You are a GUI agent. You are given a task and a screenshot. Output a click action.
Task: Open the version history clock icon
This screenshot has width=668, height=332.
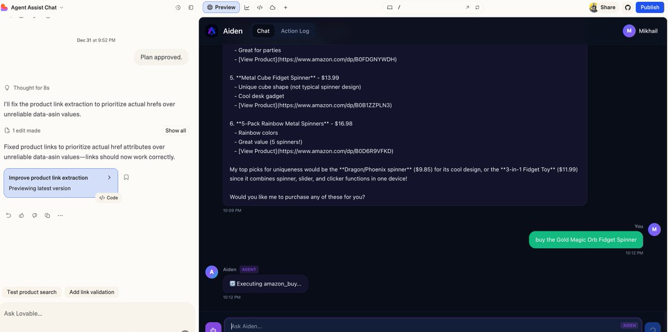click(x=178, y=7)
